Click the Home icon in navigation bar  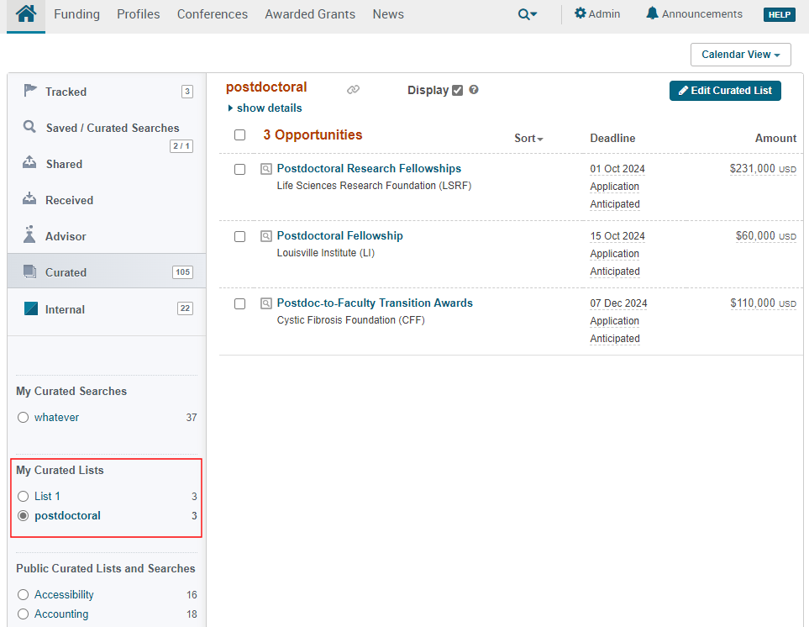coord(26,14)
